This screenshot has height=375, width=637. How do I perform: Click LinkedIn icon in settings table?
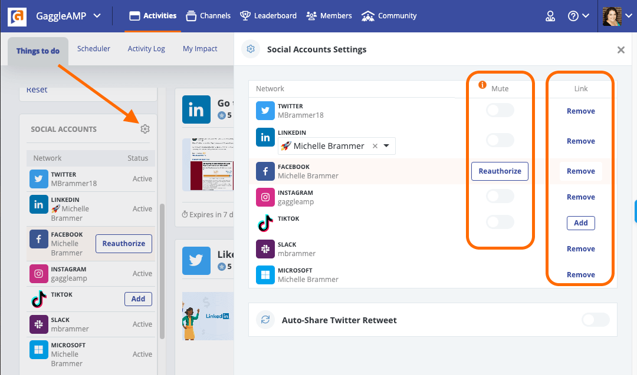coord(265,137)
